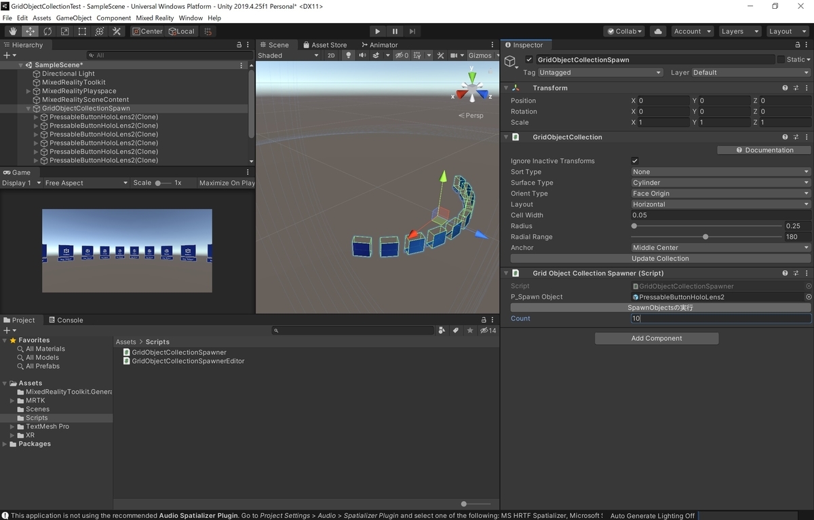Open the Assets menu
The width and height of the screenshot is (814, 520).
41,18
